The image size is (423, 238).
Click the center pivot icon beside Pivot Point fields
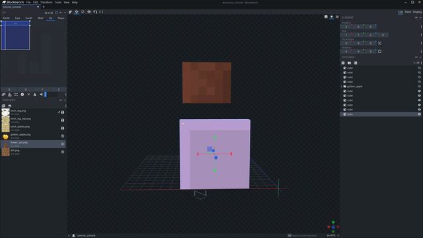[x=379, y=43]
